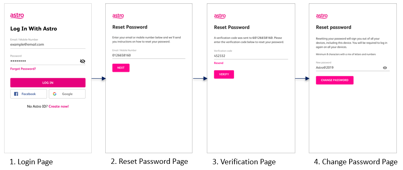Show new password via eye icon
This screenshot has height=170, width=403.
click(x=385, y=68)
